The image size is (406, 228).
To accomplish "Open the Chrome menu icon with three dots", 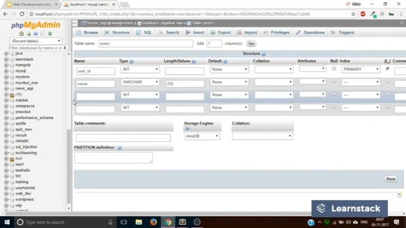I will tap(401, 14).
